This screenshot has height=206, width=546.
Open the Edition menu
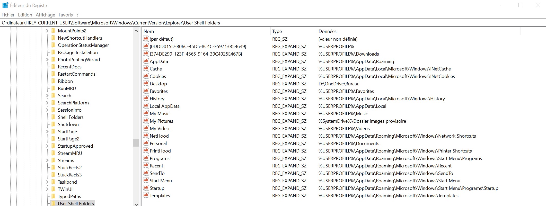[25, 15]
